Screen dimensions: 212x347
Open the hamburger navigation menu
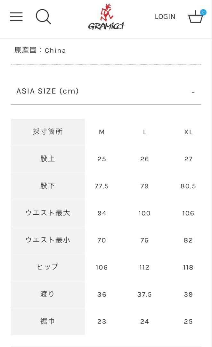click(16, 17)
